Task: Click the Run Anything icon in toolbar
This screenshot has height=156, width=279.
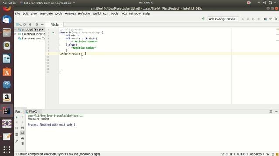Action: [x=271, y=19]
